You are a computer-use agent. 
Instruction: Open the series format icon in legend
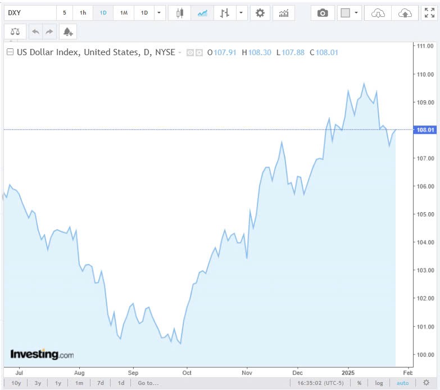pyautogui.click(x=199, y=52)
